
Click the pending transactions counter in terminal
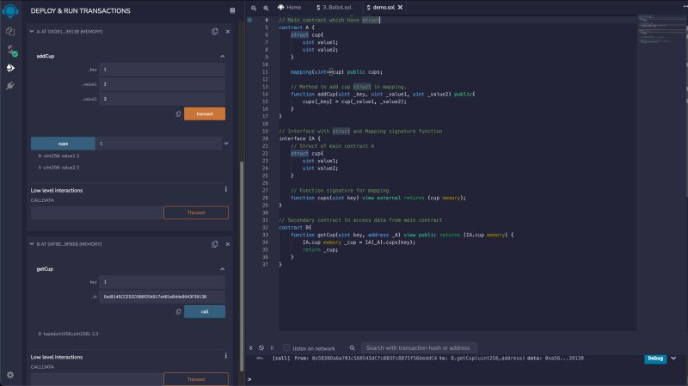point(272,348)
